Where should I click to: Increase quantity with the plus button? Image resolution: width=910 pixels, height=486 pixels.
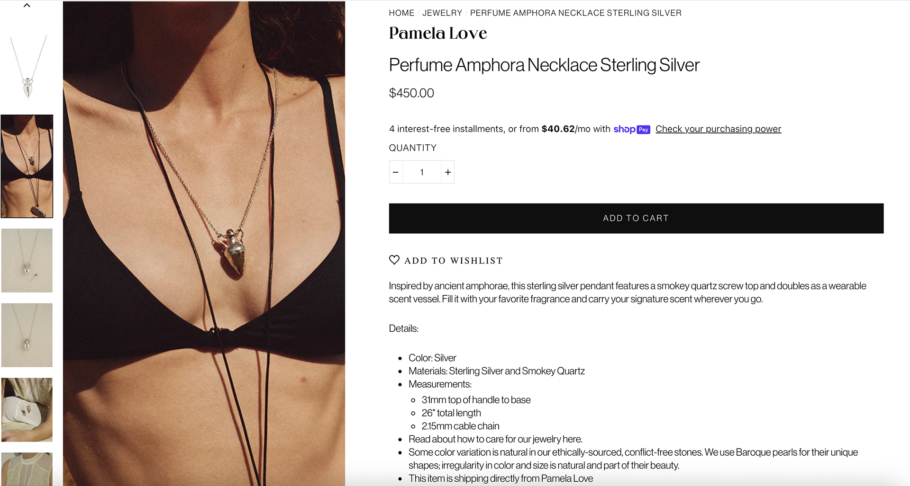coord(448,172)
